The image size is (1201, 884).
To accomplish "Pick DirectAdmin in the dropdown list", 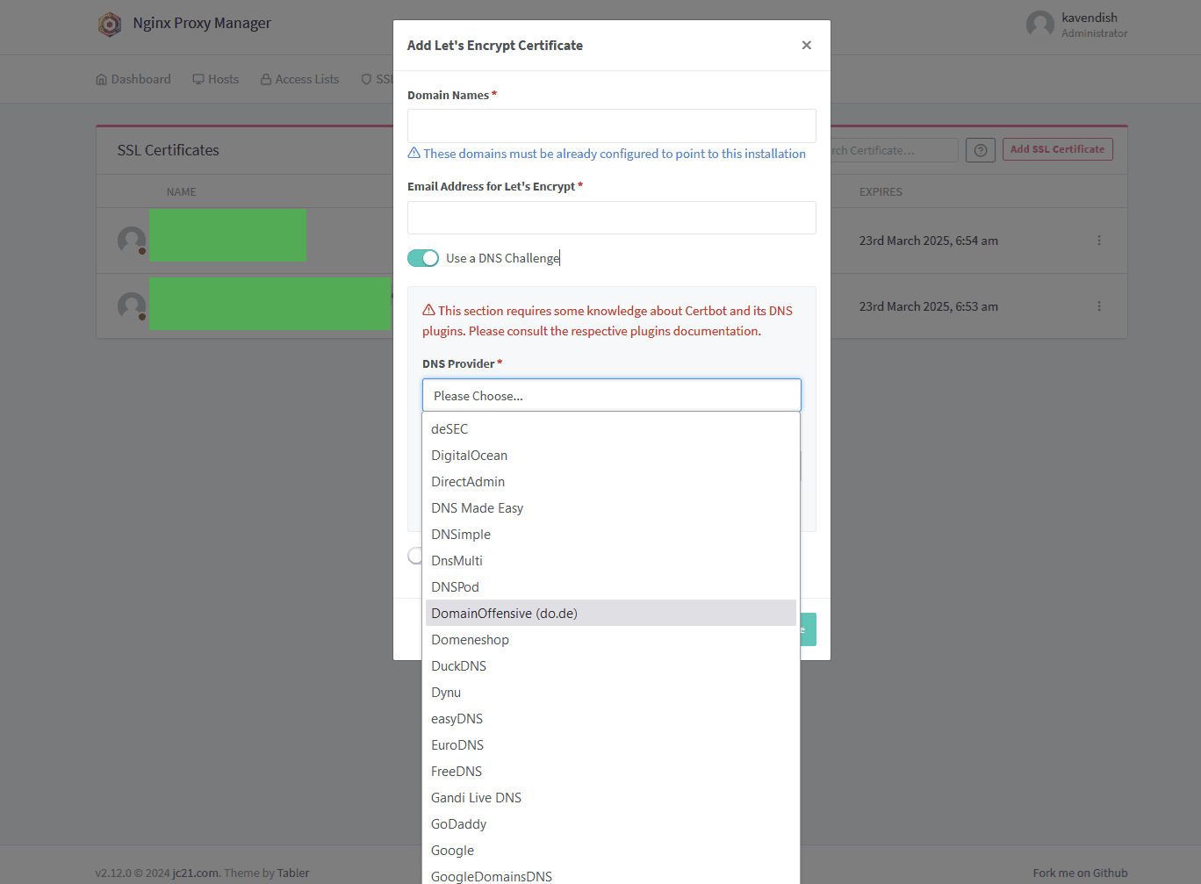I will coord(611,482).
